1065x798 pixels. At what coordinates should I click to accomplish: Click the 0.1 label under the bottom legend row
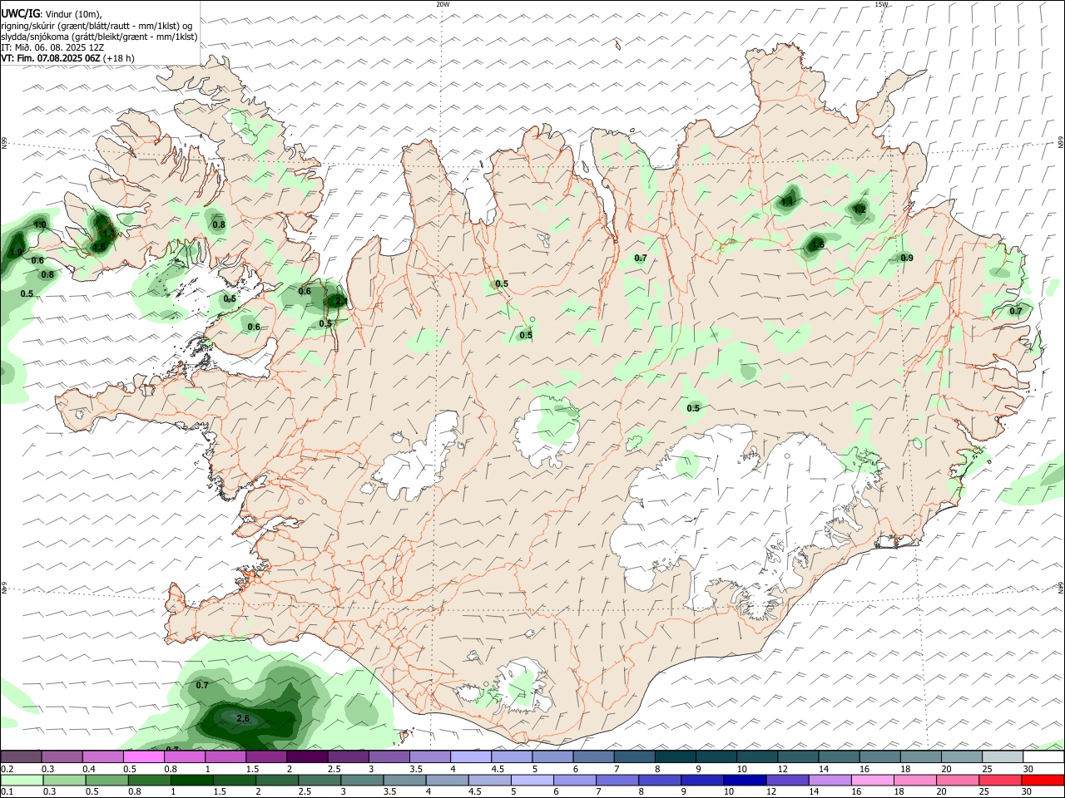(7, 791)
